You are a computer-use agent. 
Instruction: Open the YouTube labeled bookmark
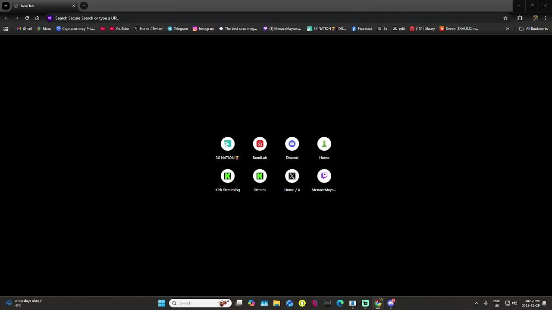pos(119,29)
